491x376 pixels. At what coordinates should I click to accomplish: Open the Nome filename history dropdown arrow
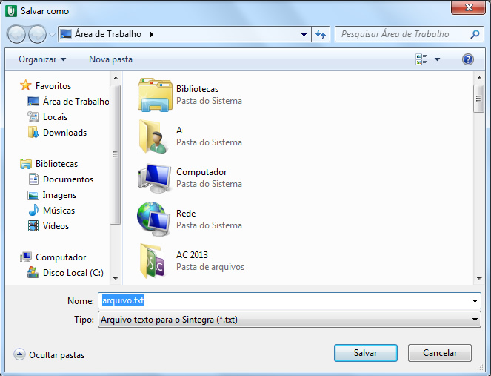click(x=475, y=301)
